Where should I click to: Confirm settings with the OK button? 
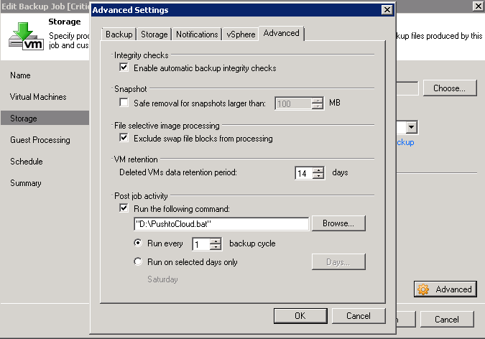tap(300, 316)
